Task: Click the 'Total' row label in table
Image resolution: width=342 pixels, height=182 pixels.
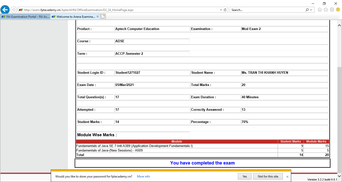Action: (x=80, y=155)
